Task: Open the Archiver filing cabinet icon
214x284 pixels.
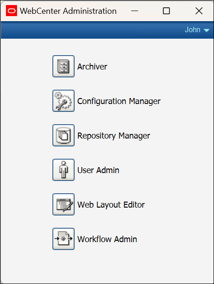Action: click(64, 66)
